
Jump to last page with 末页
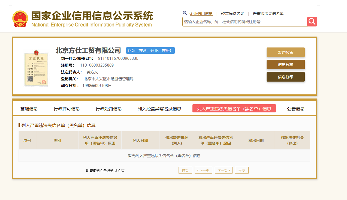(242, 170)
